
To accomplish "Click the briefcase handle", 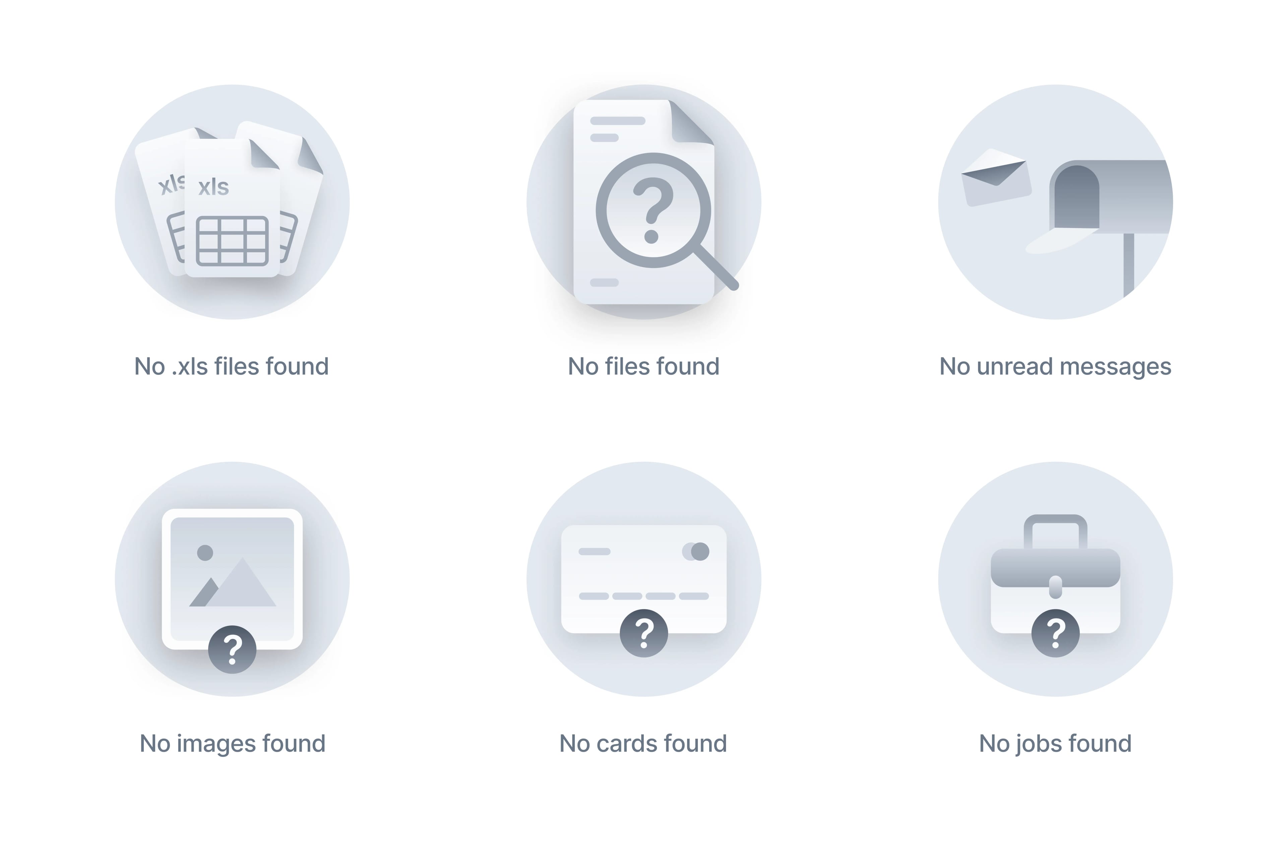I will (x=1055, y=531).
